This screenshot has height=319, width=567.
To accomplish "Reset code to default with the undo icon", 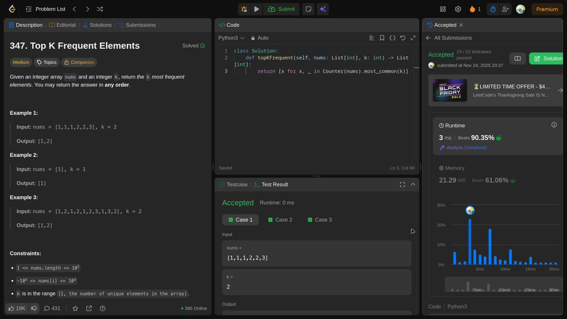I will point(403,37).
